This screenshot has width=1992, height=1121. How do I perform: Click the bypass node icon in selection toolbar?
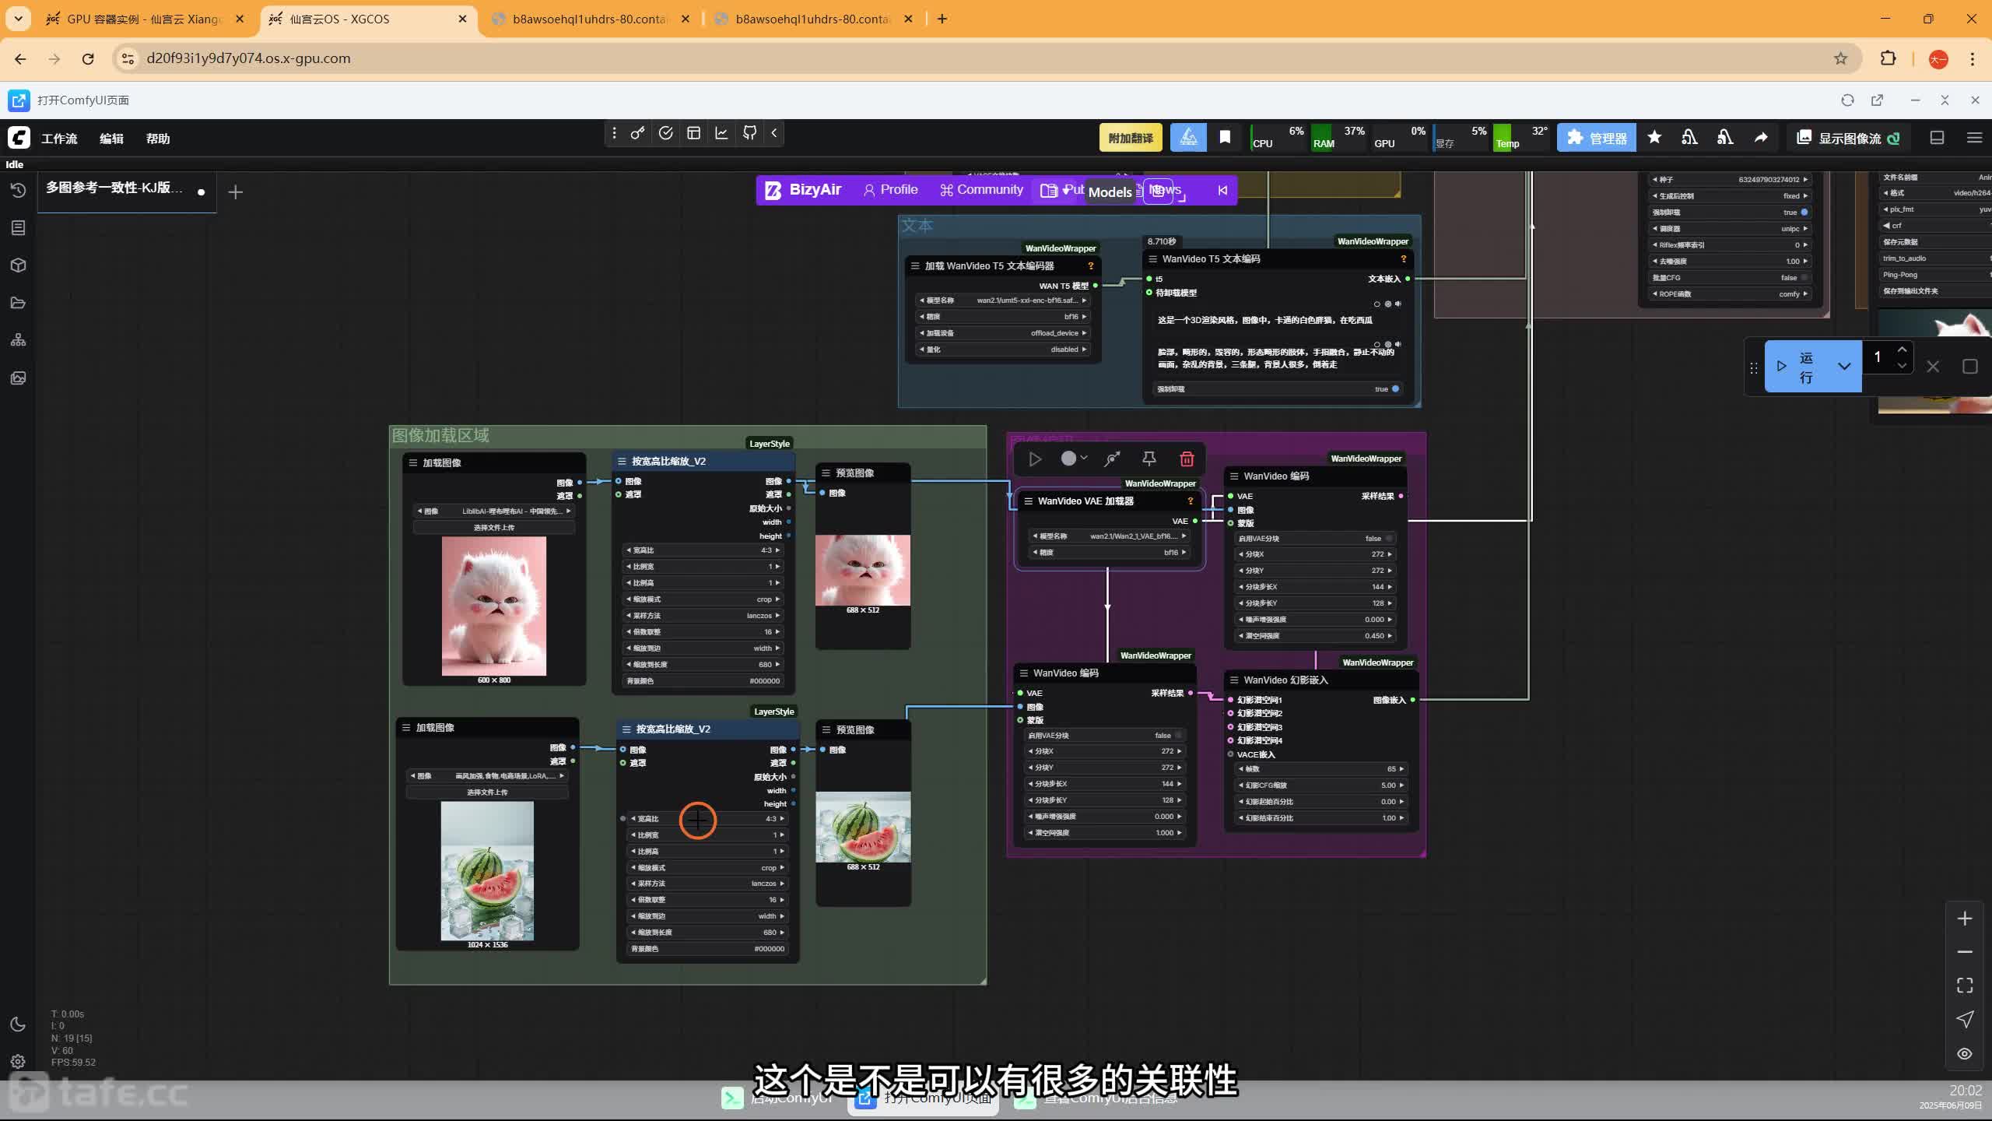coord(1112,459)
